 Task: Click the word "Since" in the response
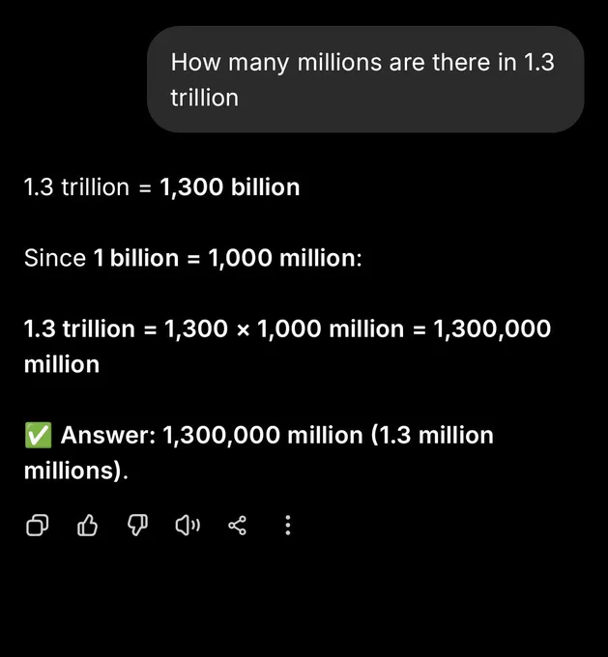click(55, 258)
